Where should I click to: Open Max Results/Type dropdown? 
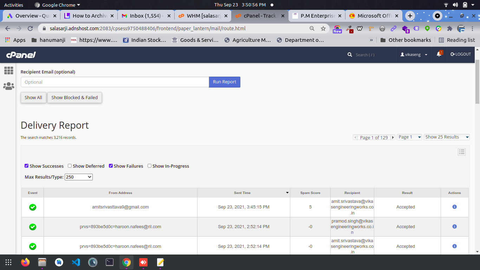click(x=79, y=177)
